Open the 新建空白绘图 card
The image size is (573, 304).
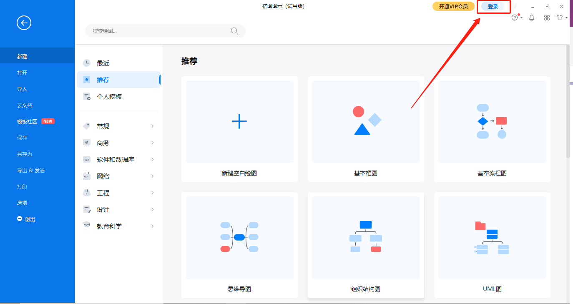(239, 129)
